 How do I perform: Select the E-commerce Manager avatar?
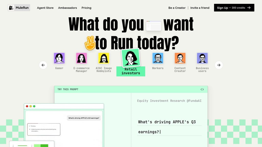point(81,58)
